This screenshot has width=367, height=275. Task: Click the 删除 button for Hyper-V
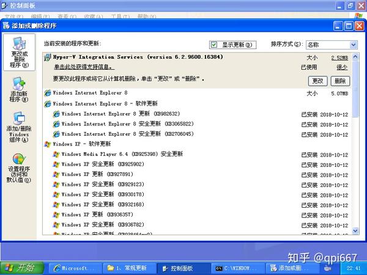point(340,81)
